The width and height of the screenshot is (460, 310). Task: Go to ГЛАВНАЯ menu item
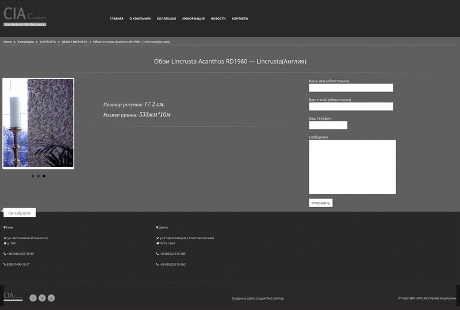pyautogui.click(x=117, y=18)
